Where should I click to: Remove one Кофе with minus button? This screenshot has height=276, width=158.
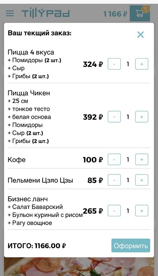click(114, 160)
